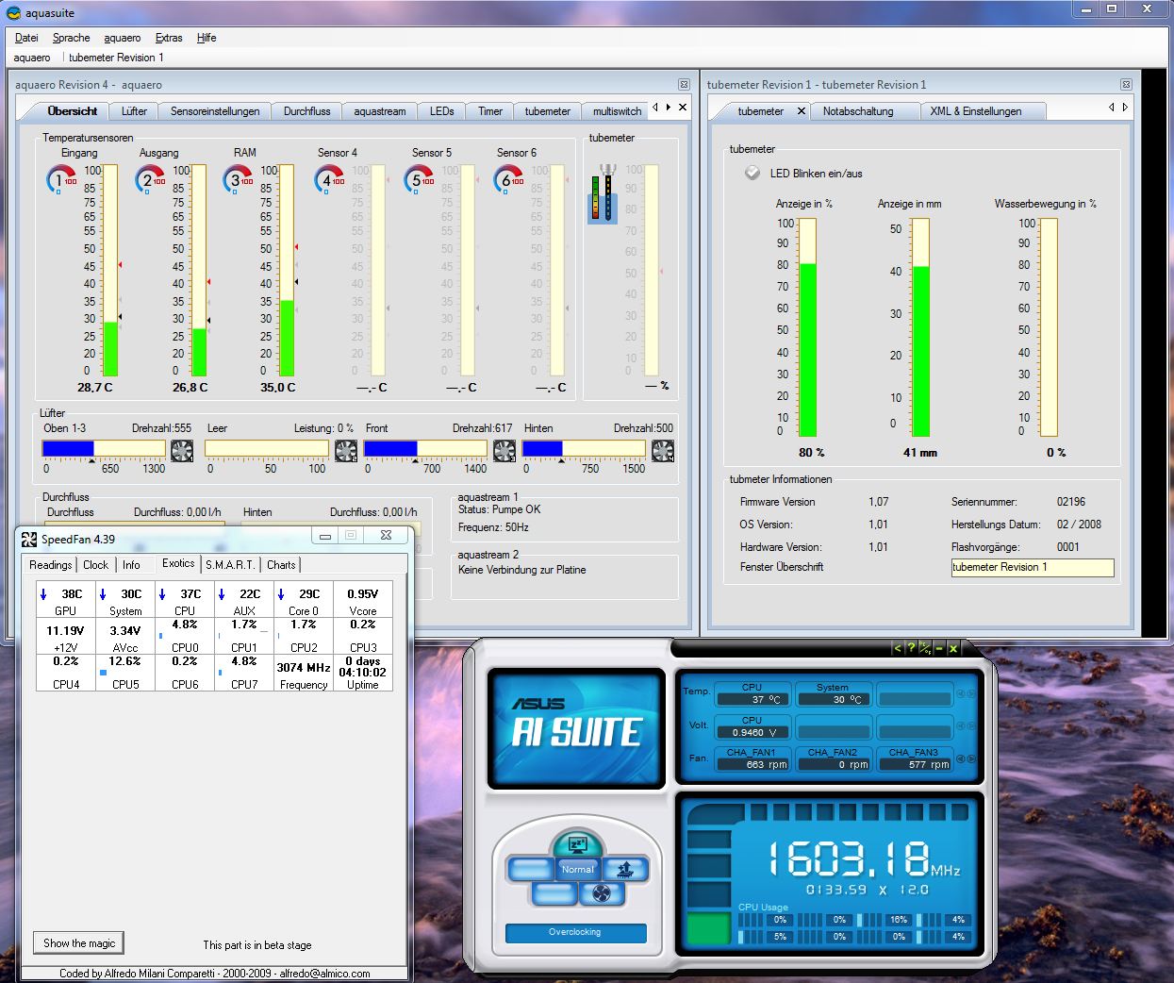Toggle the upgrade boost mode in AI Suite
The width and height of the screenshot is (1174, 983).
coord(624,869)
